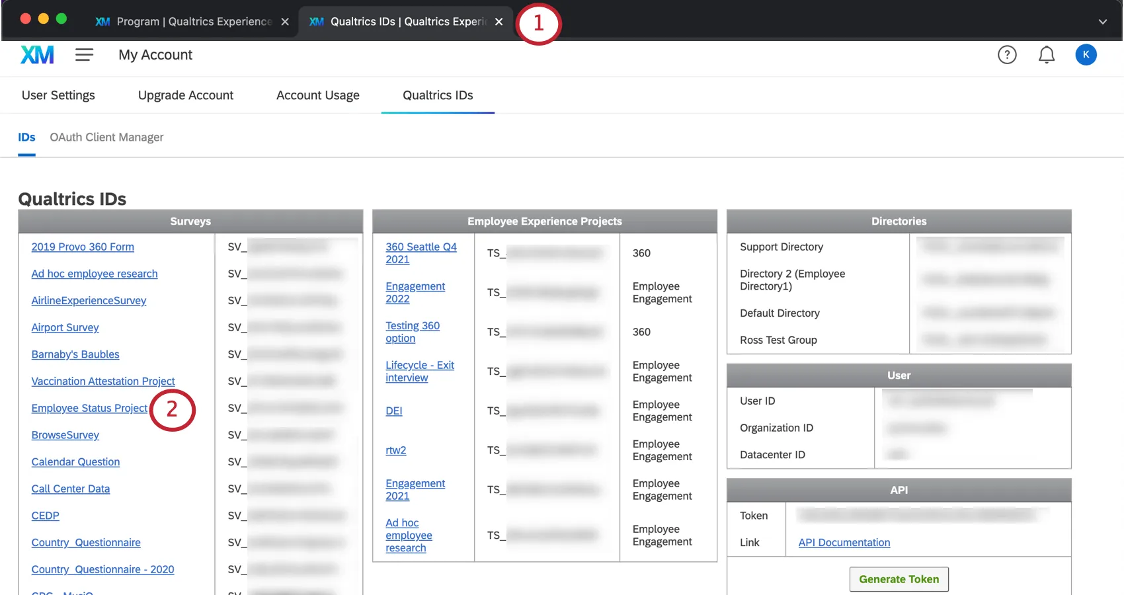This screenshot has height=595, width=1124.
Task: Click the Generate Token button
Action: coord(899,578)
